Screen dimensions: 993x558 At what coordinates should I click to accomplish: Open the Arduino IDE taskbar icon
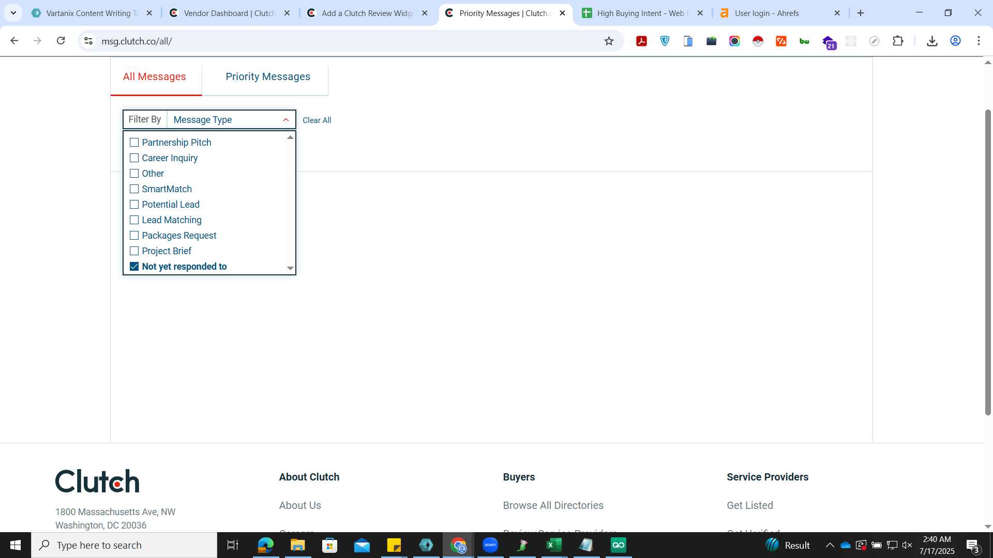click(619, 545)
